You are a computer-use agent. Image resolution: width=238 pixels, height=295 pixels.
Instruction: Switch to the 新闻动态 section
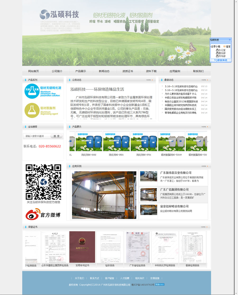pos(104,71)
